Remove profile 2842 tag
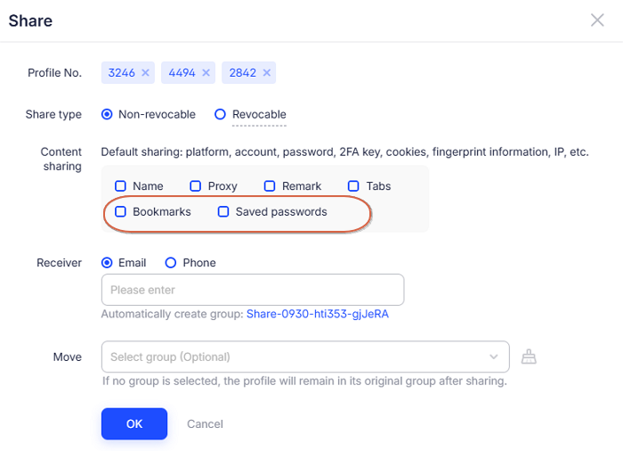623x451 pixels. [267, 73]
